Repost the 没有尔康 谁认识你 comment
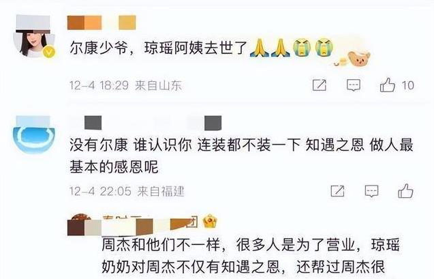Viewport: 434px width, 279px height. click(338, 191)
